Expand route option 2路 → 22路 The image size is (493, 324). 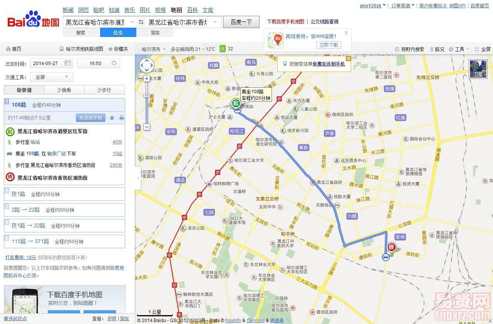pyautogui.click(x=64, y=210)
